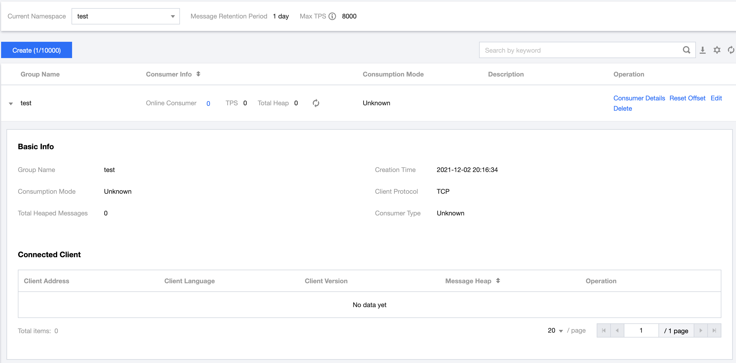Screen dimensions: 736x363
Task: Click the Description column header
Action: [x=506, y=74]
